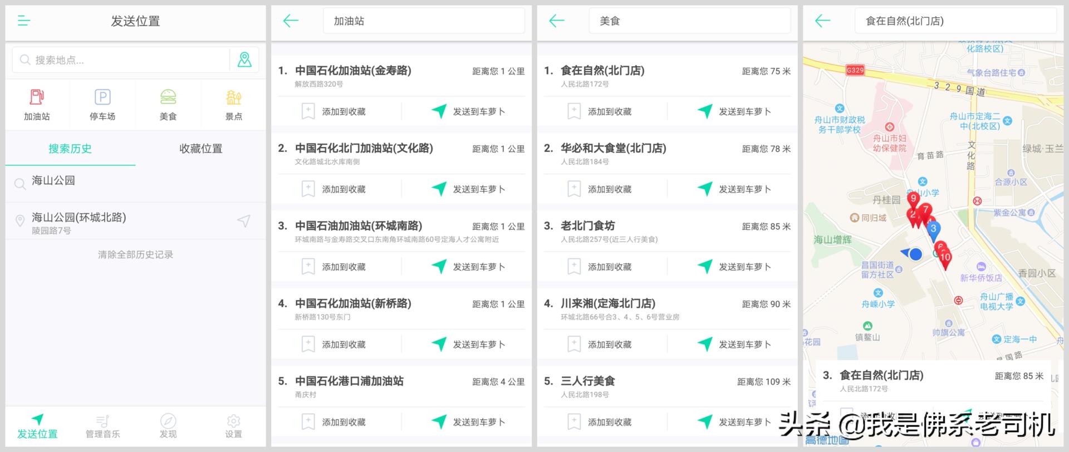Add 华必和大食堂(北门店) to favorites
Viewport: 1069px width, 452px height.
pyautogui.click(x=599, y=189)
